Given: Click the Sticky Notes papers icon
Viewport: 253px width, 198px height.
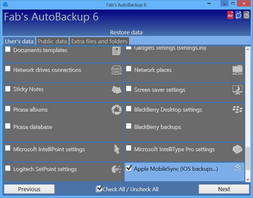Looking at the screenshot, I should coord(117,90).
